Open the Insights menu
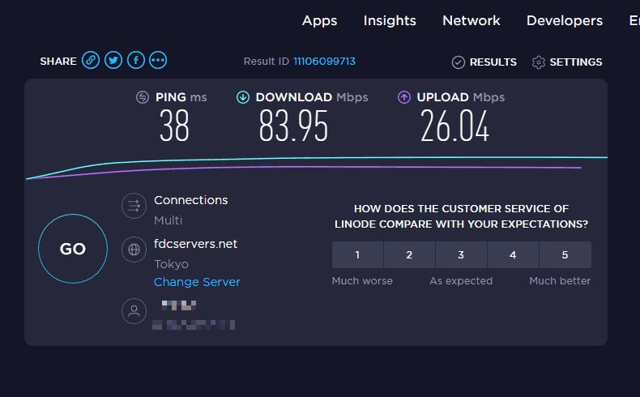Viewport: 640px width, 397px height. 390,21
